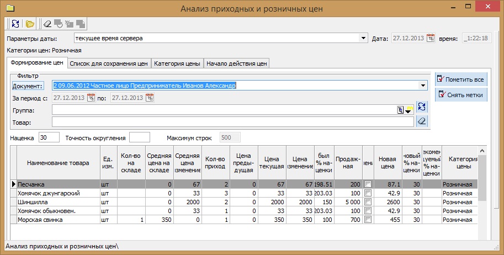Click the Категория цены column header
This screenshot has width=504, height=255.
[460, 163]
